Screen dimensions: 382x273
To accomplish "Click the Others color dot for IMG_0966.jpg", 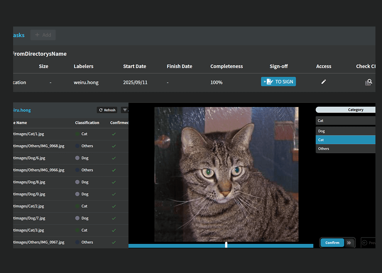I will pyautogui.click(x=77, y=170).
